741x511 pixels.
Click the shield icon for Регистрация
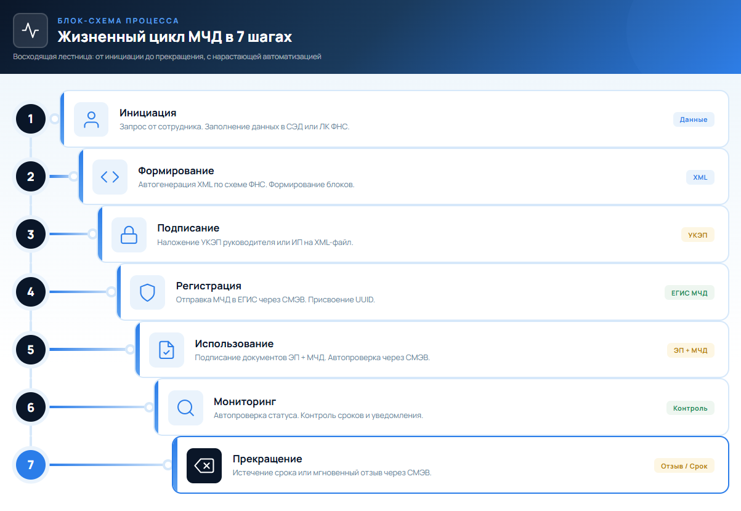point(148,292)
